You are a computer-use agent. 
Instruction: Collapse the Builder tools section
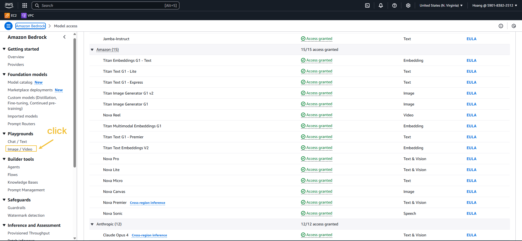tap(4, 159)
